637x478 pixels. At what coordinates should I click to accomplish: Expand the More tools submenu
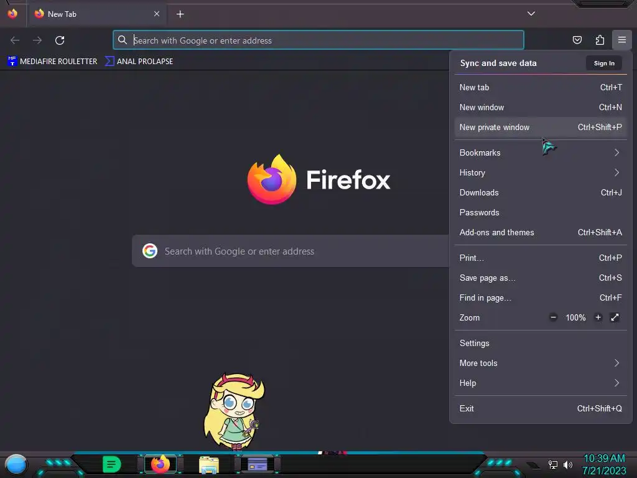541,363
